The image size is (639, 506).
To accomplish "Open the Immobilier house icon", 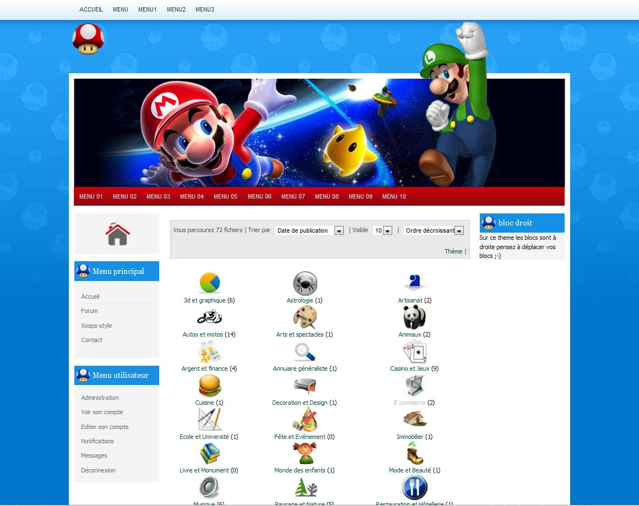I will pyautogui.click(x=414, y=419).
